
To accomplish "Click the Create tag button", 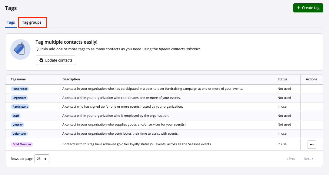I will [x=308, y=8].
